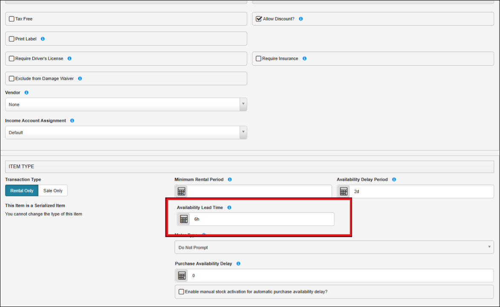Open the Do Not Prompt dropdown

point(334,247)
